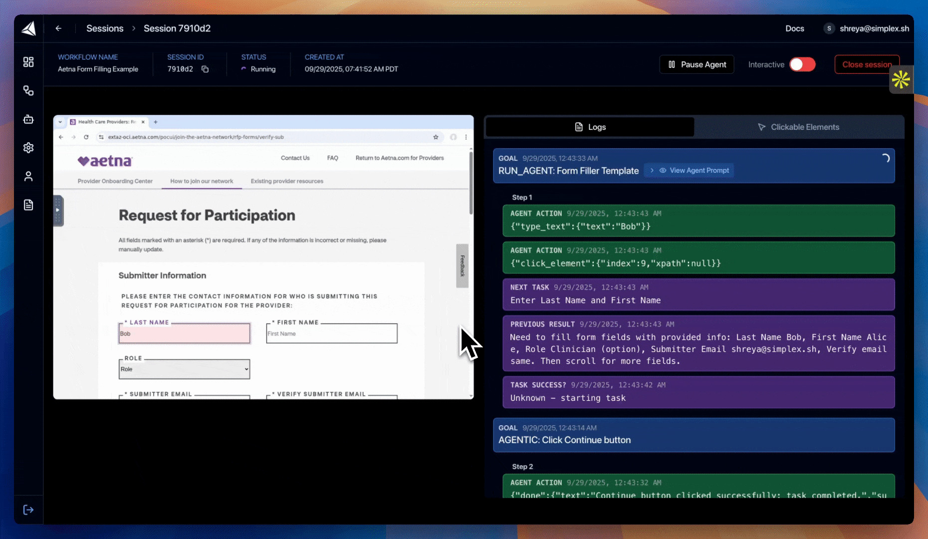The height and width of the screenshot is (539, 928).
Task: Click the Last Name field containing Bob
Action: click(x=184, y=333)
